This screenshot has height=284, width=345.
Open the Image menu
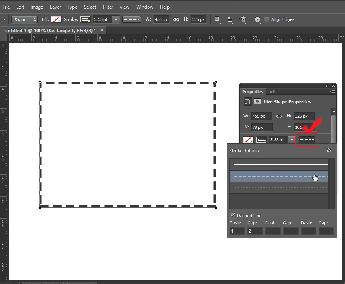coord(37,7)
